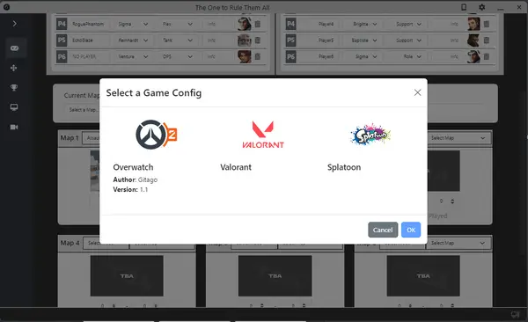The height and width of the screenshot is (322, 528).
Task: Click the Splatoon config name label
Action: pyautogui.click(x=344, y=167)
